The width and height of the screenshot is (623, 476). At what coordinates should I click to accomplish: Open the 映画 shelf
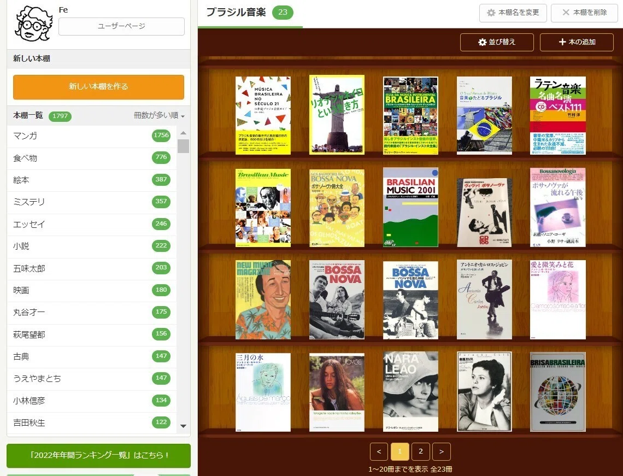(x=92, y=290)
